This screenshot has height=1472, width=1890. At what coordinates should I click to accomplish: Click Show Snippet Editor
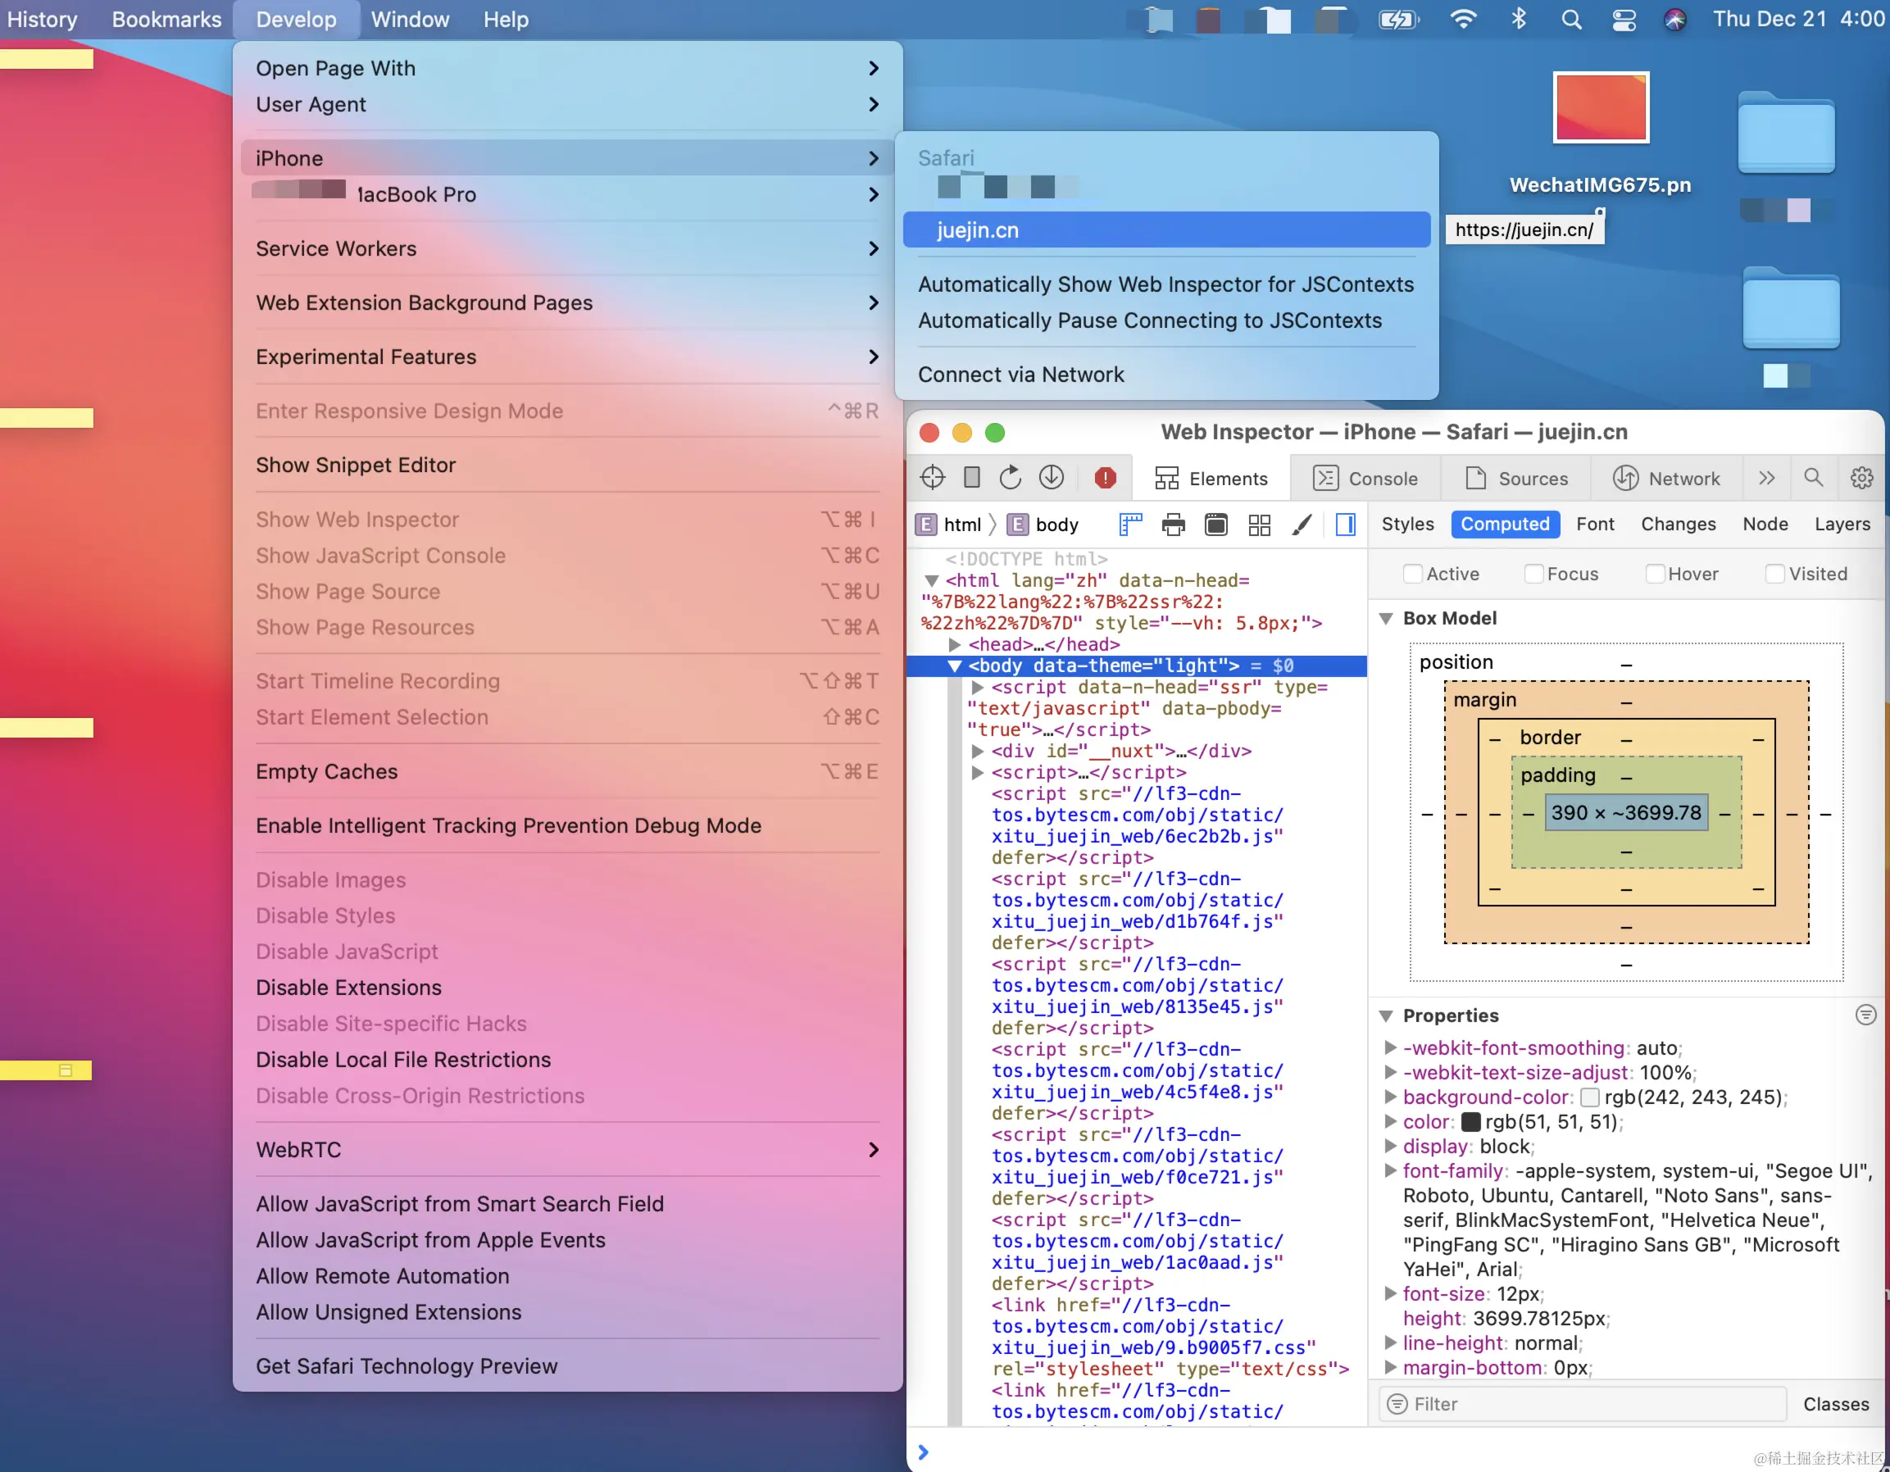(x=568, y=465)
